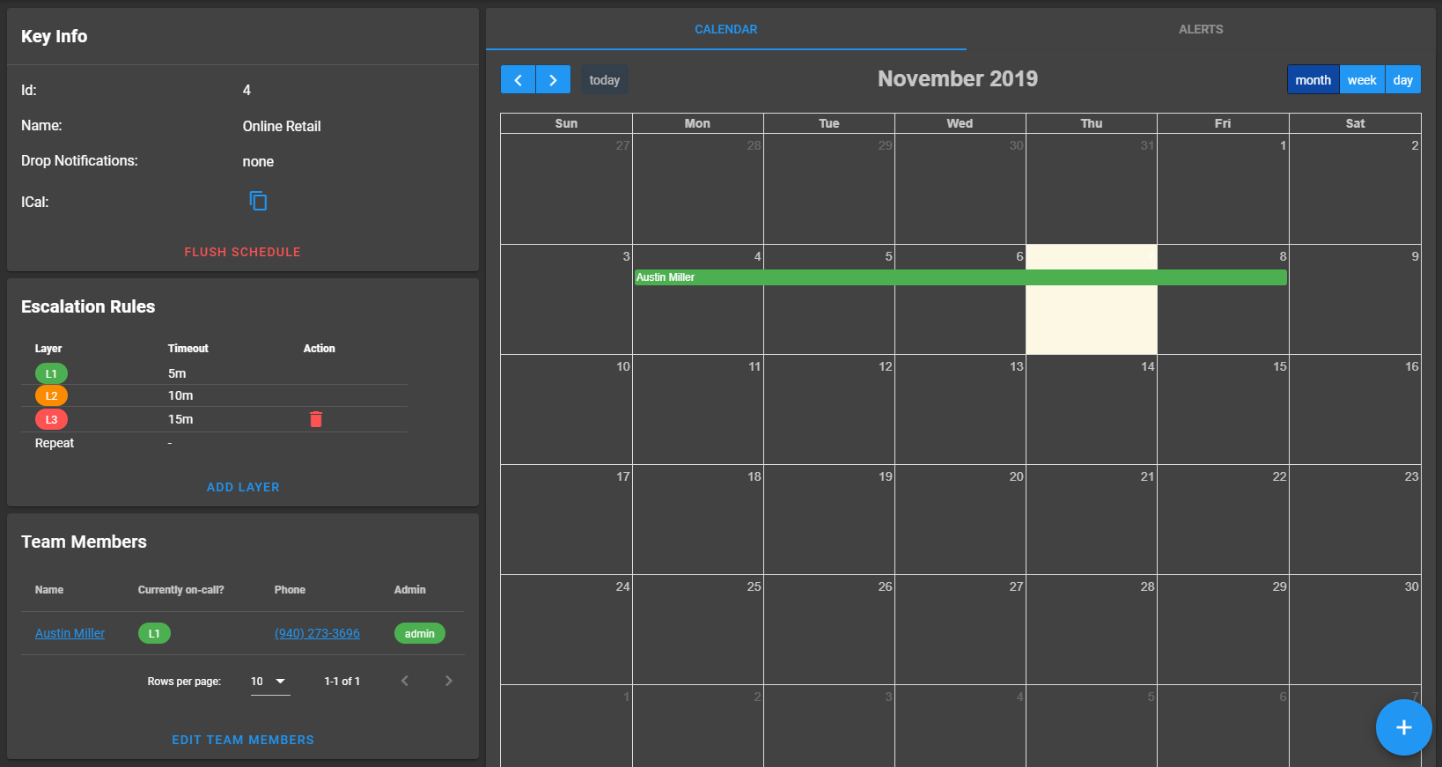Switch to the Calendar tab
The height and width of the screenshot is (767, 1442).
tap(726, 29)
